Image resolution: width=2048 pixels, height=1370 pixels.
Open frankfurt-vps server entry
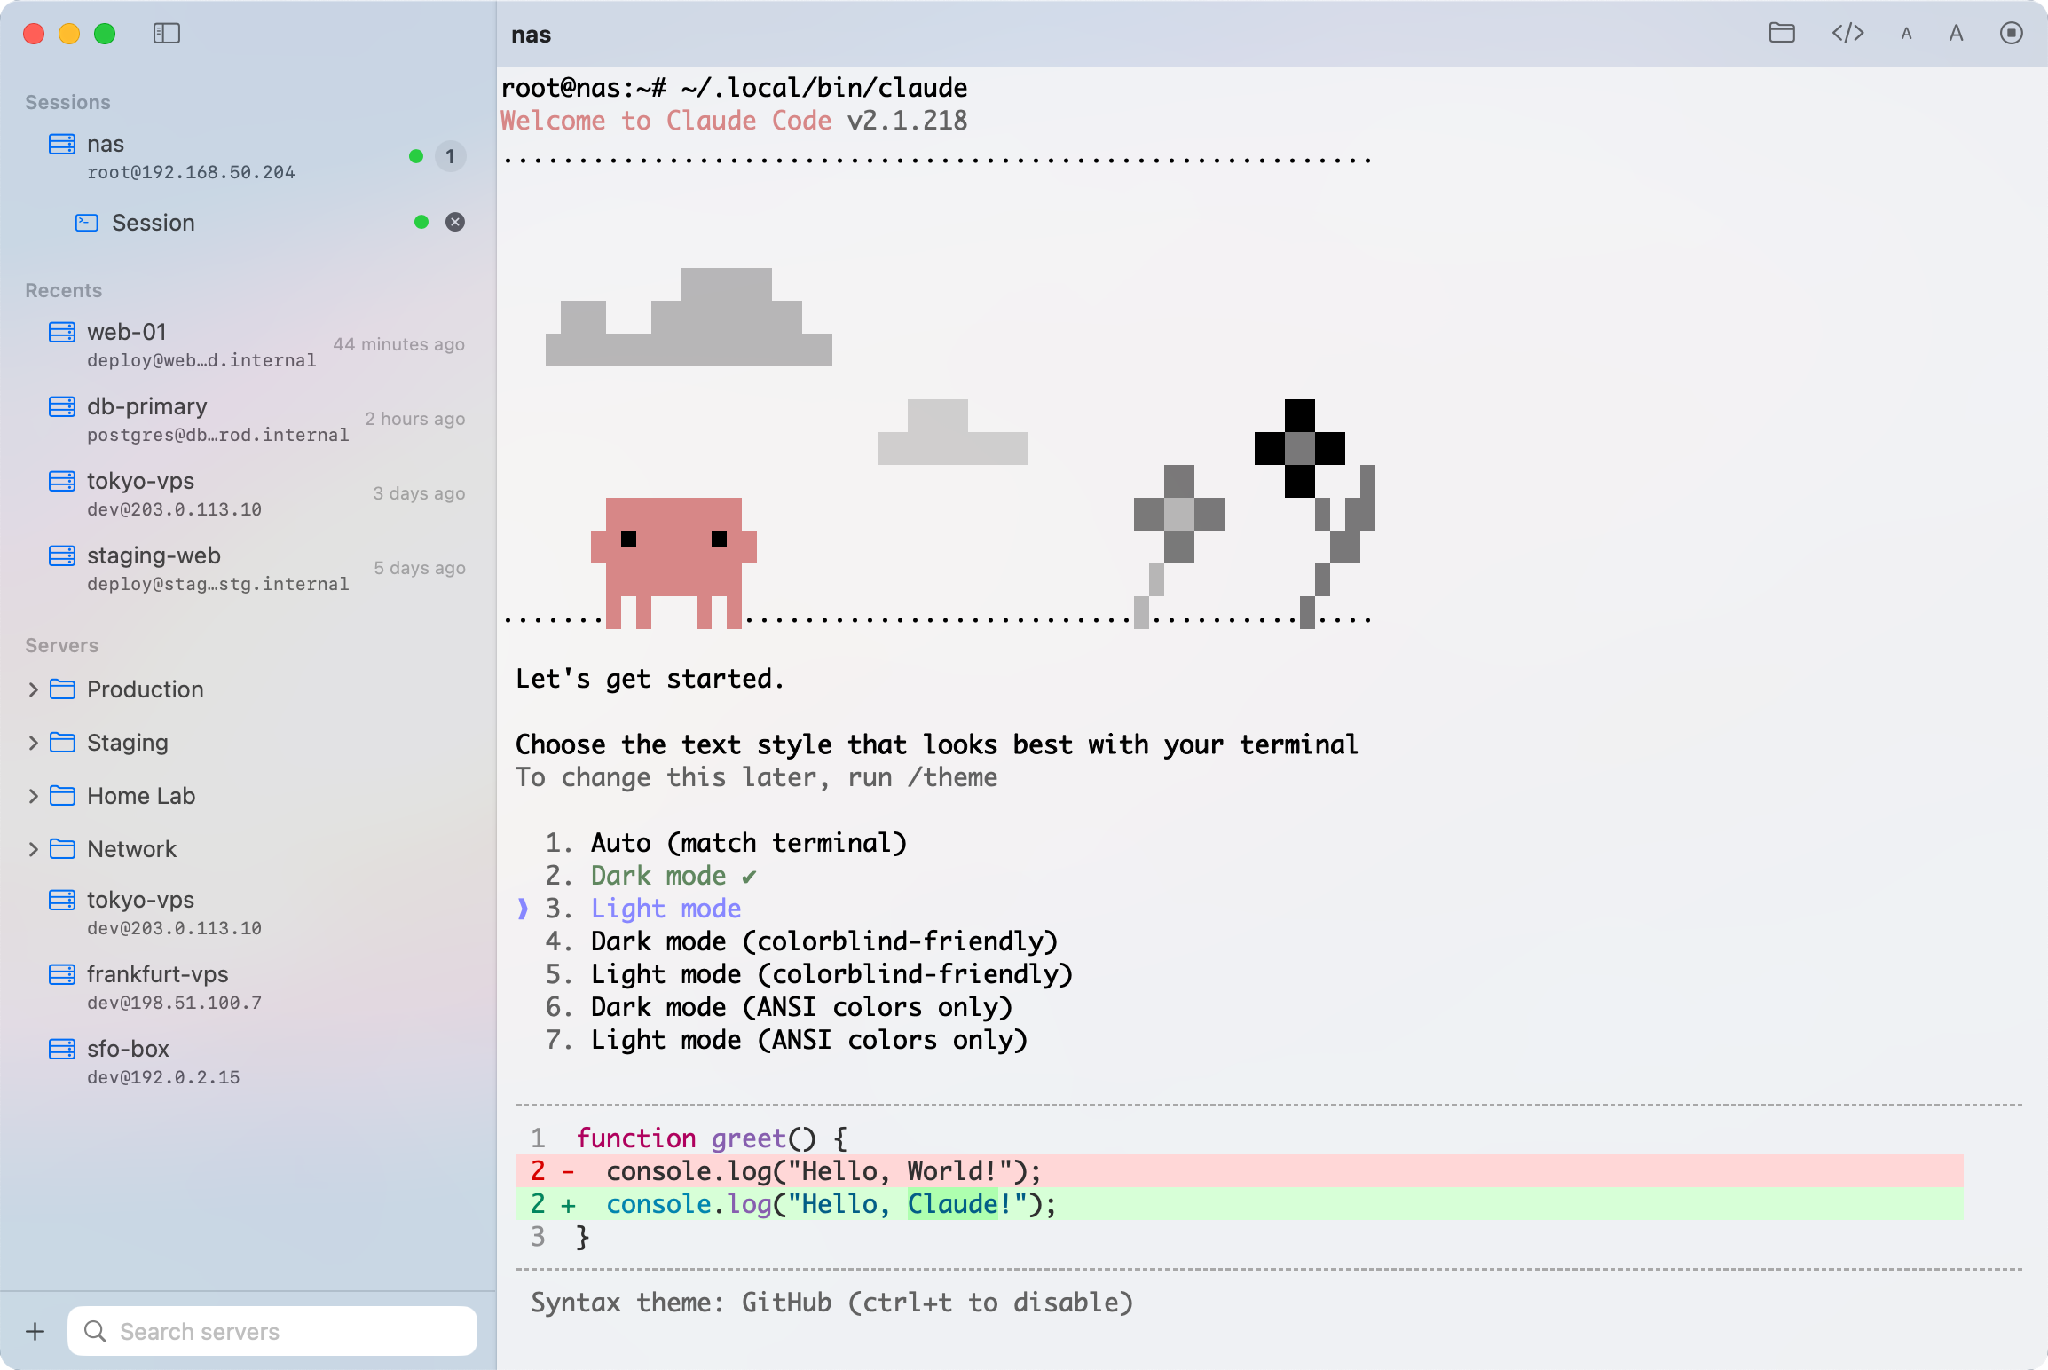[x=248, y=988]
